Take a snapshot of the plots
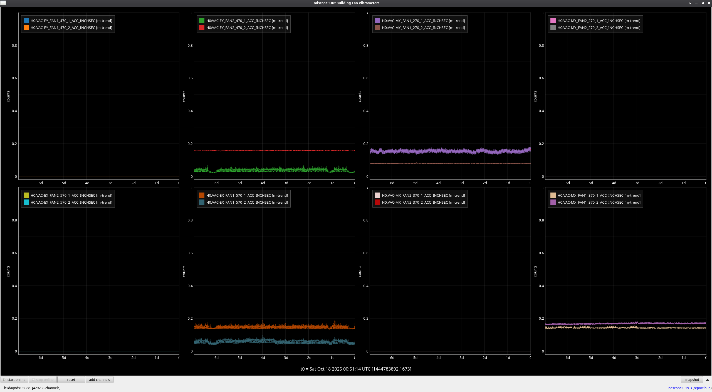 click(691, 379)
